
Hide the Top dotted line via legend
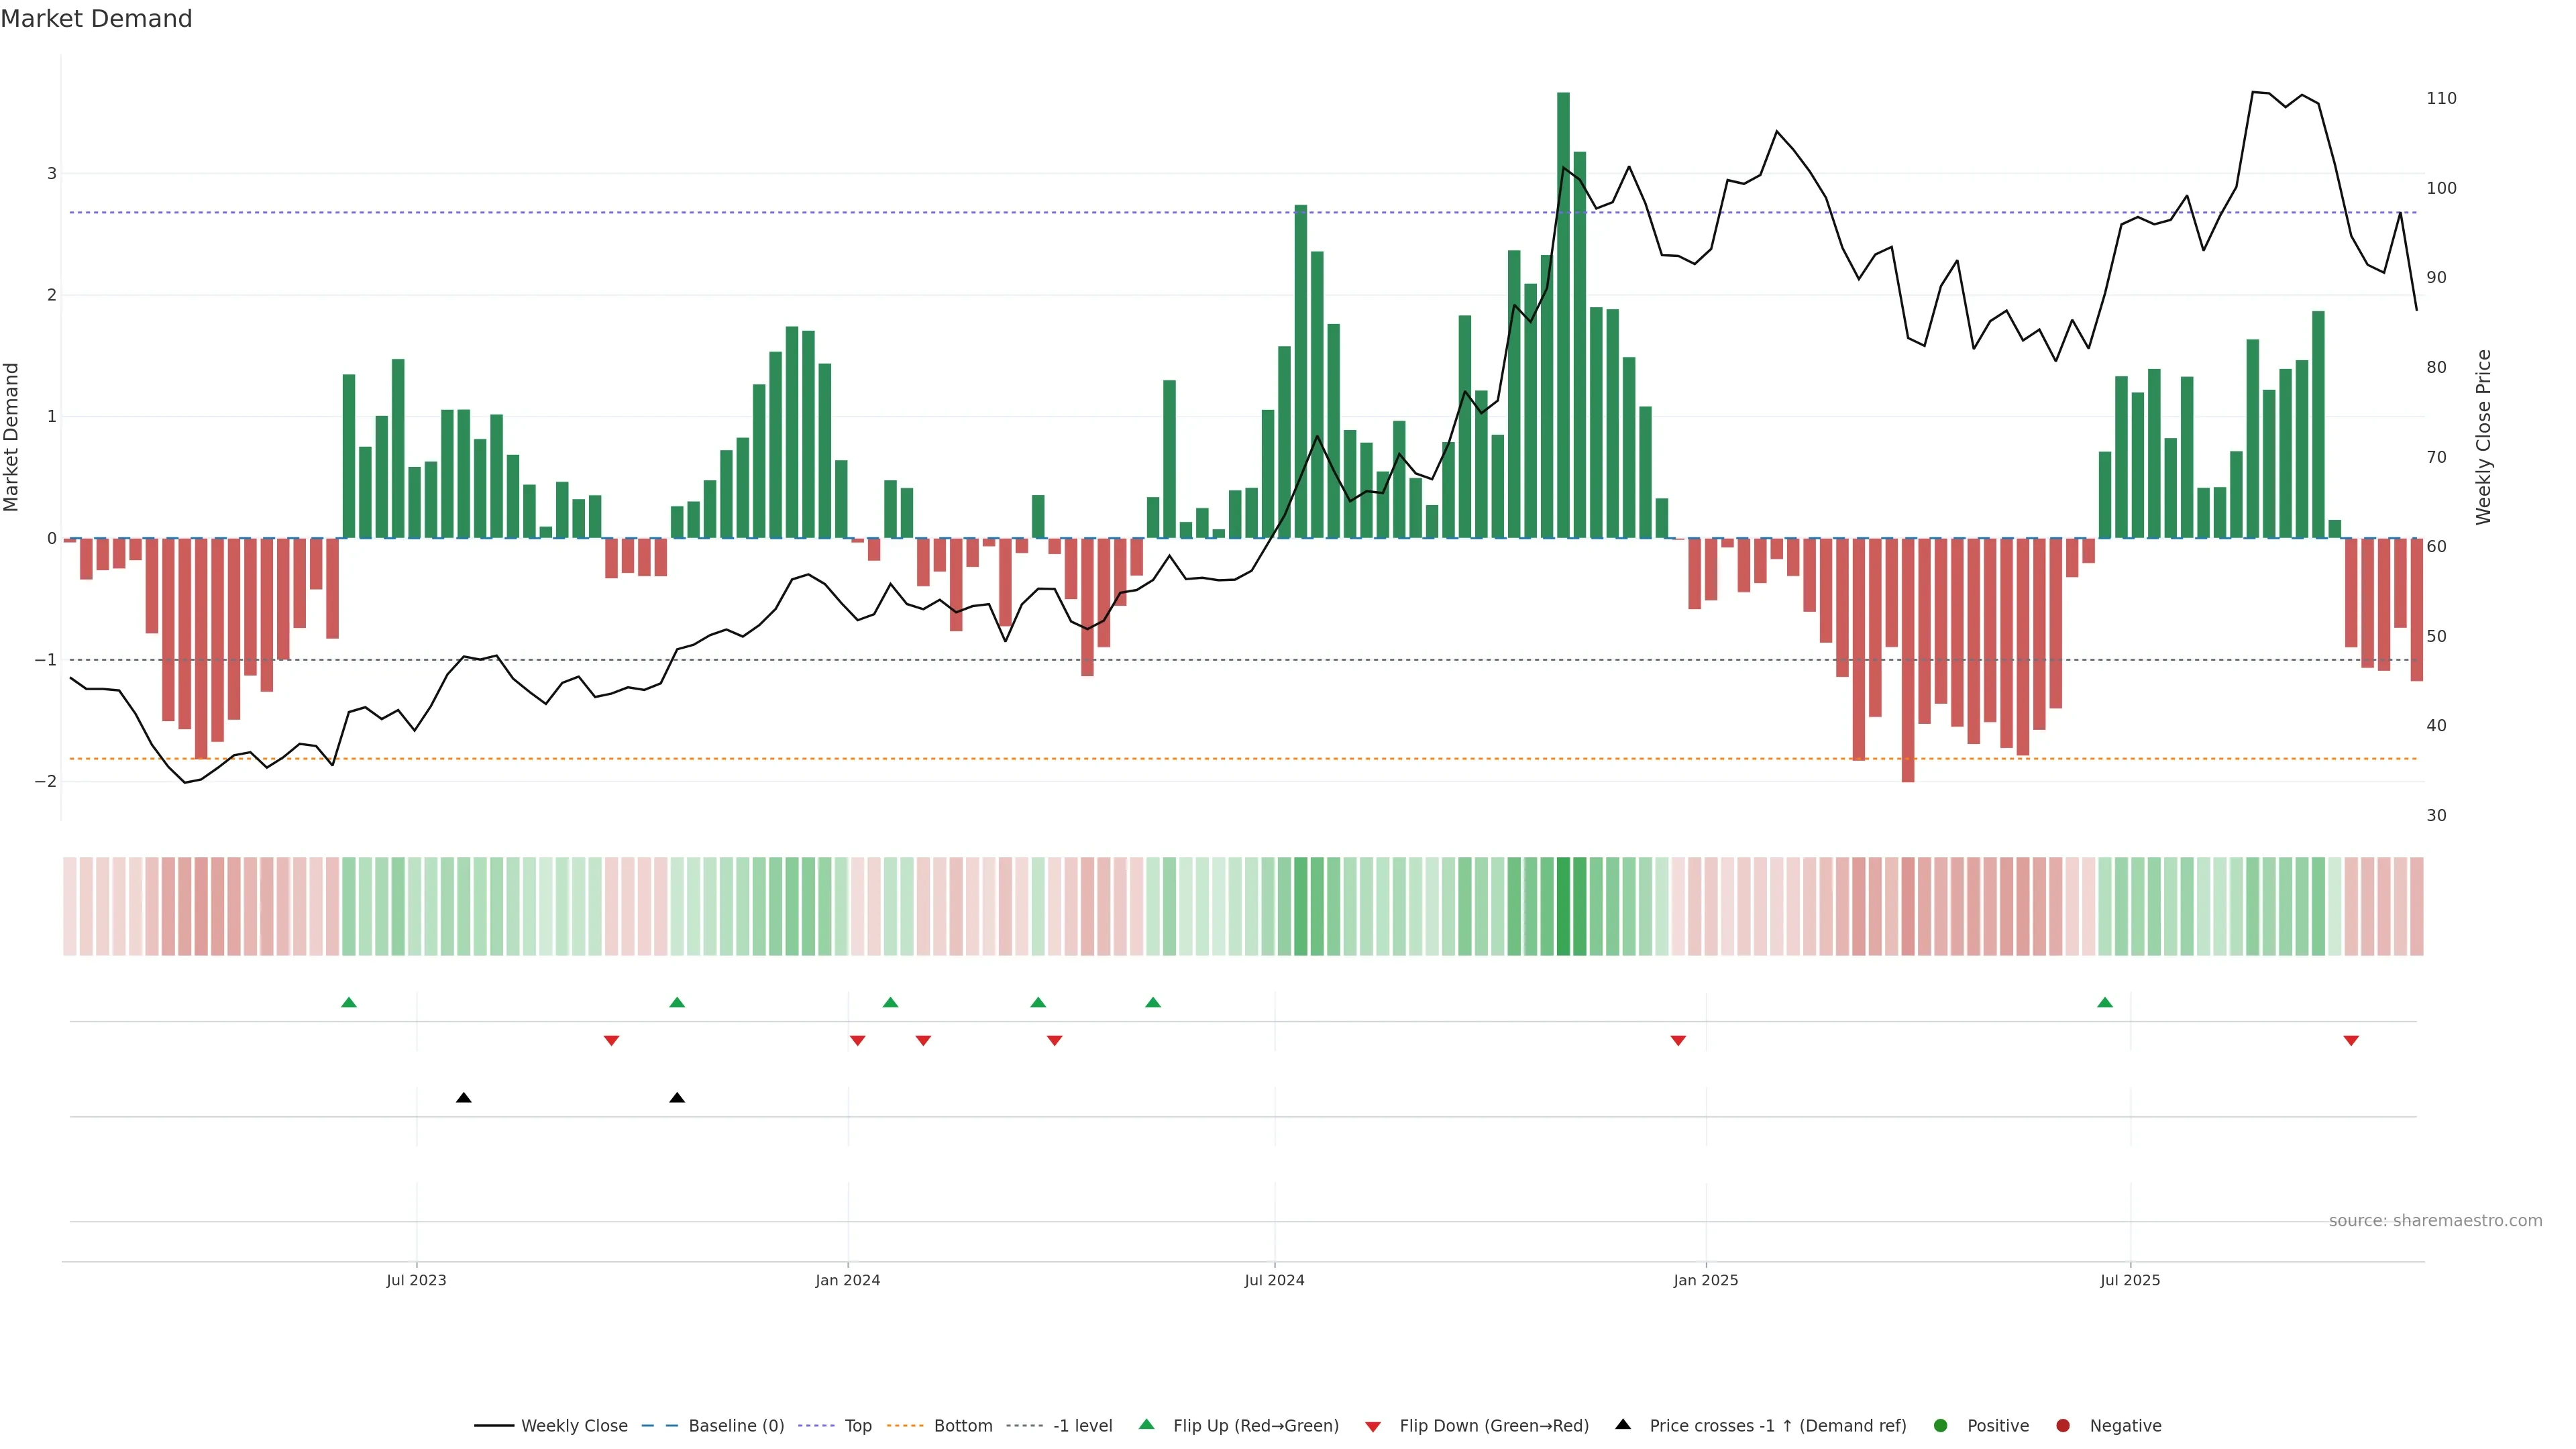[857, 1426]
